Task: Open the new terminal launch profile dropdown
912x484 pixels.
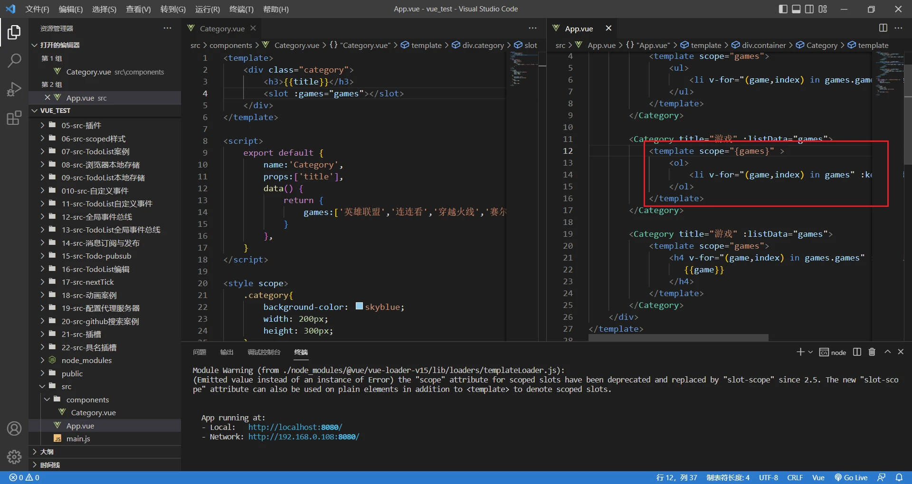Action: pos(810,352)
